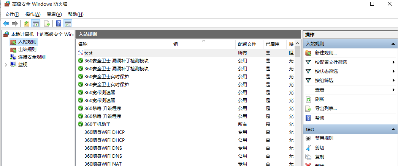Select the first 360宽带测速器 rule
The height and width of the screenshot is (166, 398).
pos(185,93)
